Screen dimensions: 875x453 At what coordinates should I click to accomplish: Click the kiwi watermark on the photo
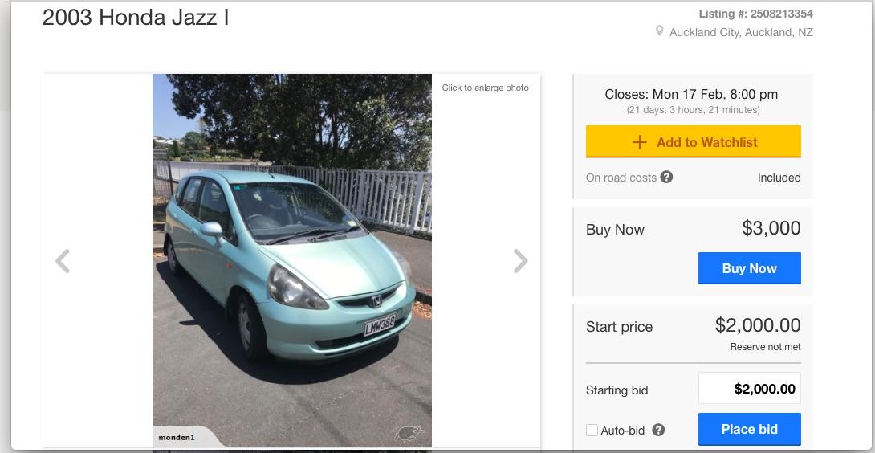407,434
